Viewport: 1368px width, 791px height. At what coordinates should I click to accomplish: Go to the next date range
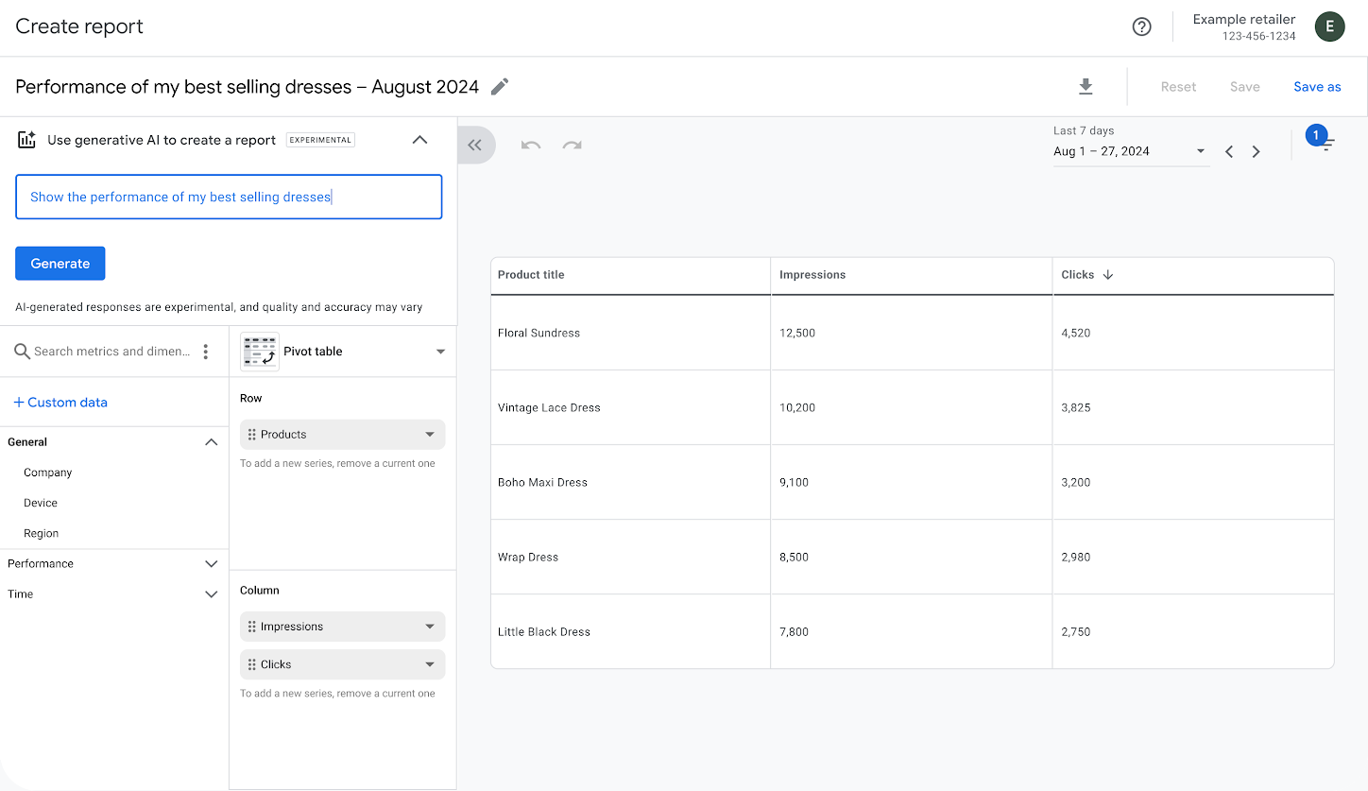(x=1256, y=151)
